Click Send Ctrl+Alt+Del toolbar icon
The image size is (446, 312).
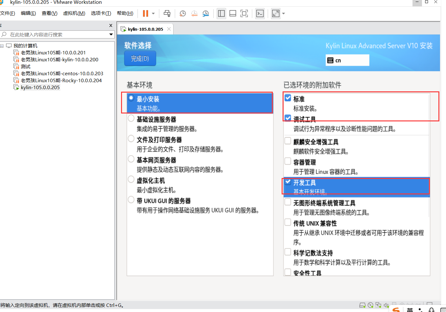[x=167, y=13]
